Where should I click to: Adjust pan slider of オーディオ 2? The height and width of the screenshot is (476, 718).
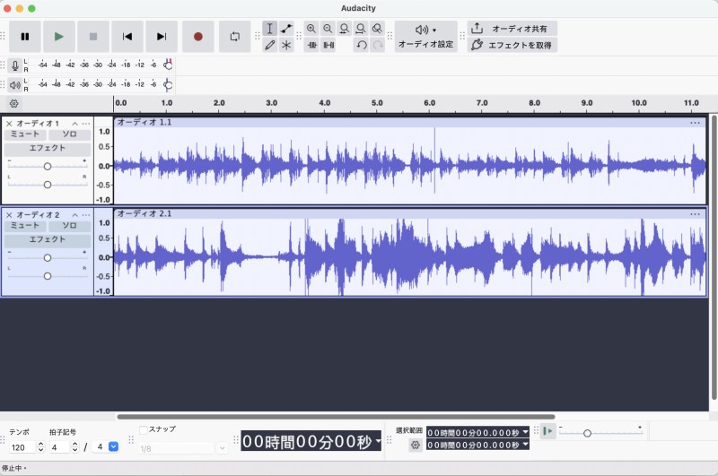pyautogui.click(x=48, y=276)
